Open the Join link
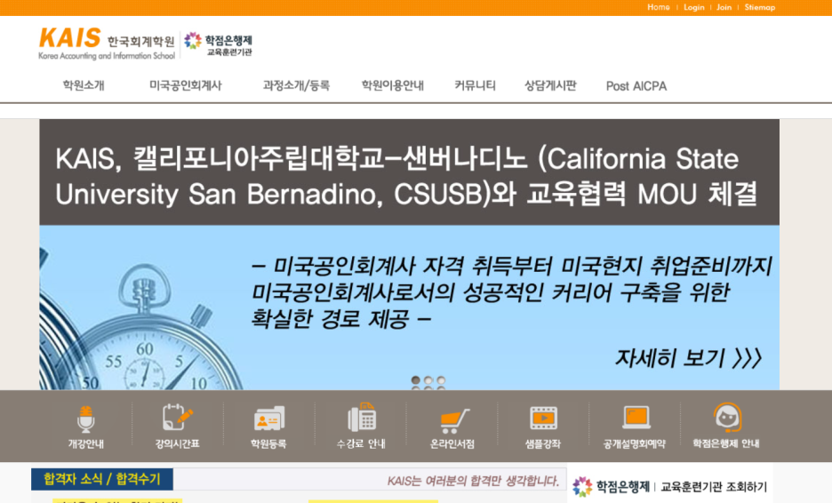832x503 pixels. (x=724, y=7)
